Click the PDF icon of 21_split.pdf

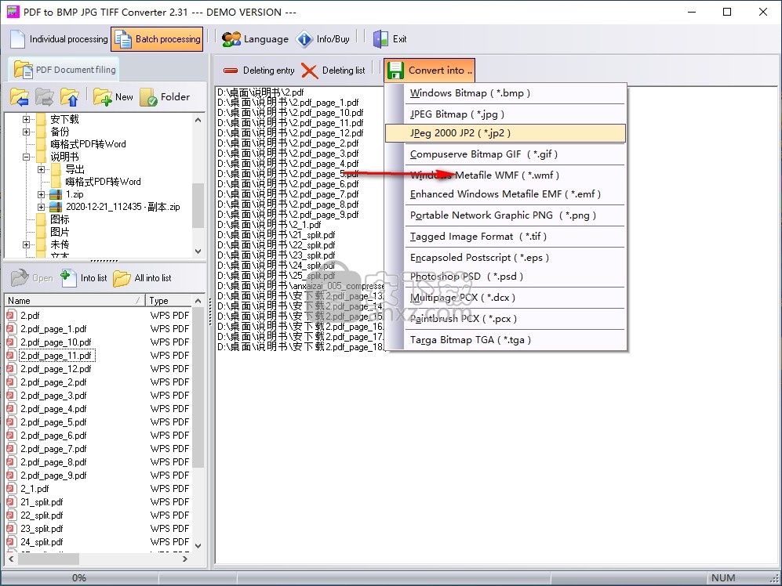[11, 502]
